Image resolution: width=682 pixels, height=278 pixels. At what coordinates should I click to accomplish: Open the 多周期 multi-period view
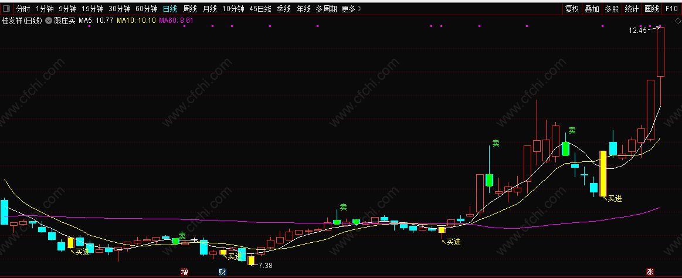coord(326,9)
